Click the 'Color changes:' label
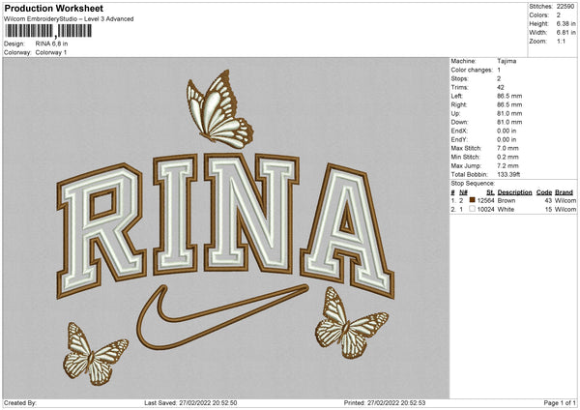The height and width of the screenshot is (410, 580). click(x=472, y=70)
